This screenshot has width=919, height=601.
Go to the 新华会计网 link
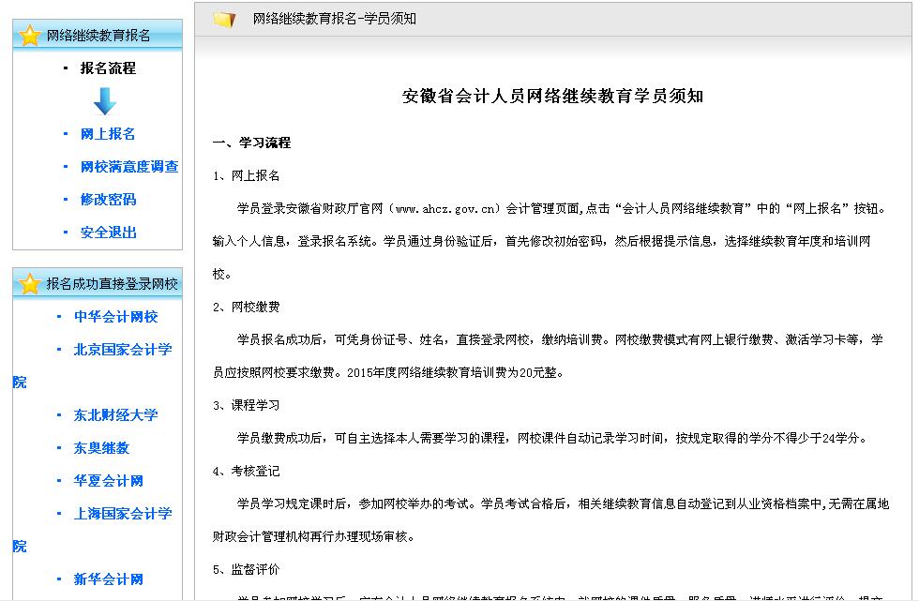108,579
